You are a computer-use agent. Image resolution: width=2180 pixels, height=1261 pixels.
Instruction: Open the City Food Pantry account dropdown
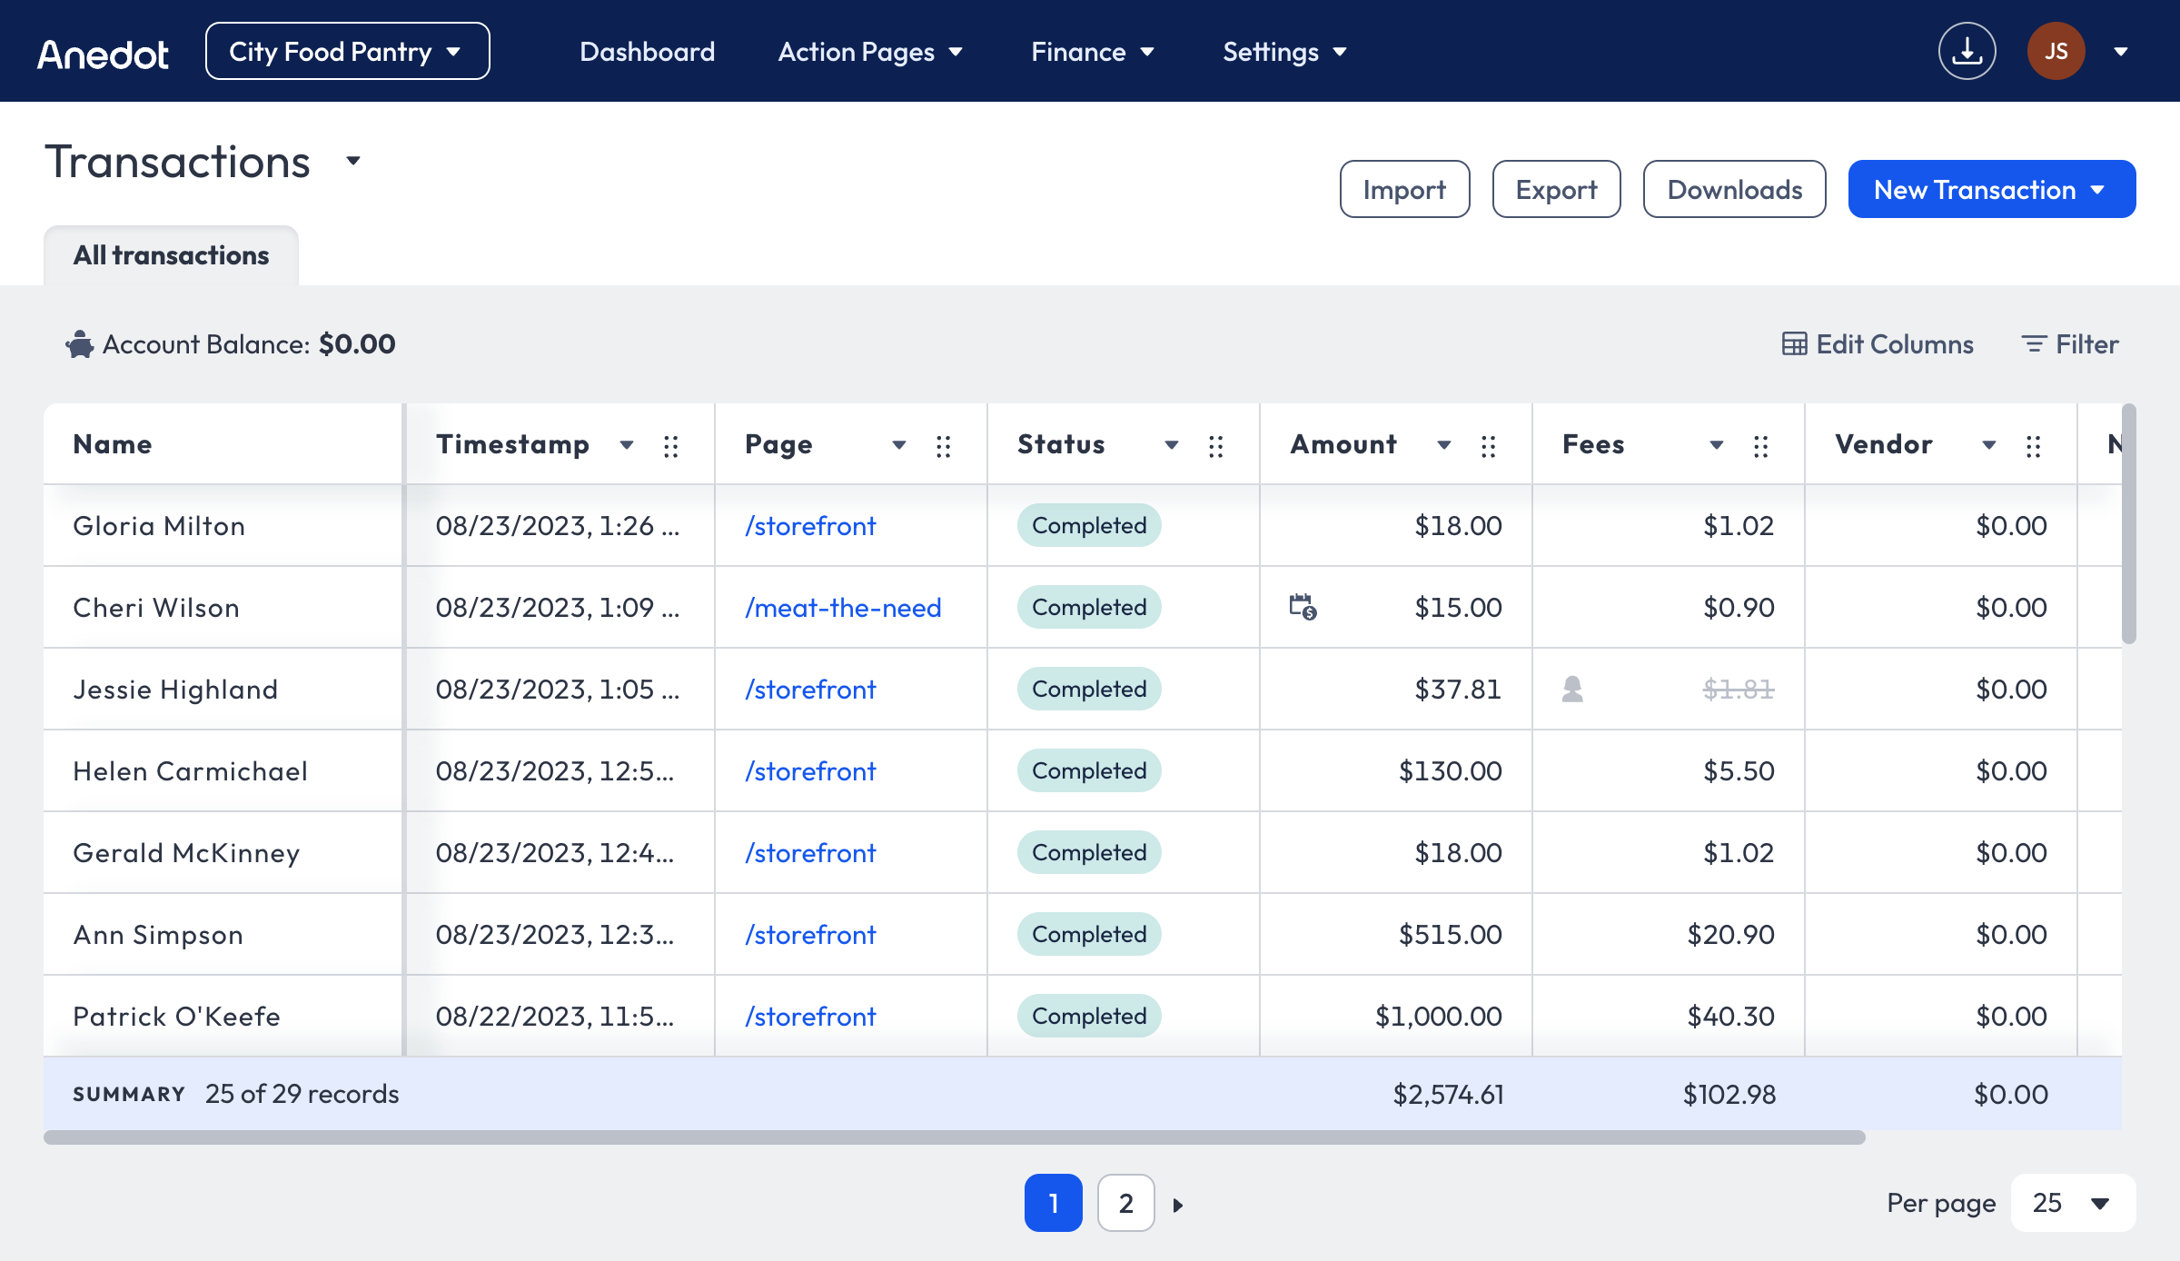pos(347,52)
